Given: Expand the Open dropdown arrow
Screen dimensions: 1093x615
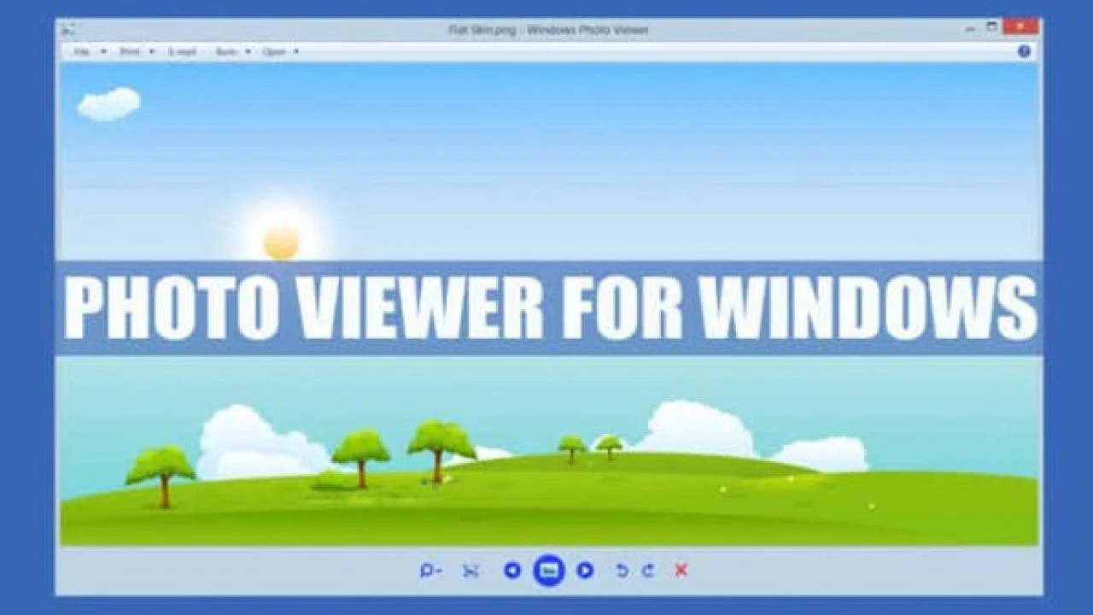Looking at the screenshot, I should tap(296, 52).
